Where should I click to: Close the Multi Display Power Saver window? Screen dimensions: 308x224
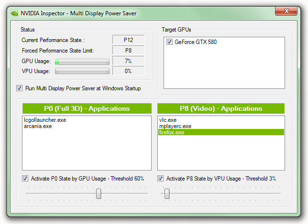(286, 11)
